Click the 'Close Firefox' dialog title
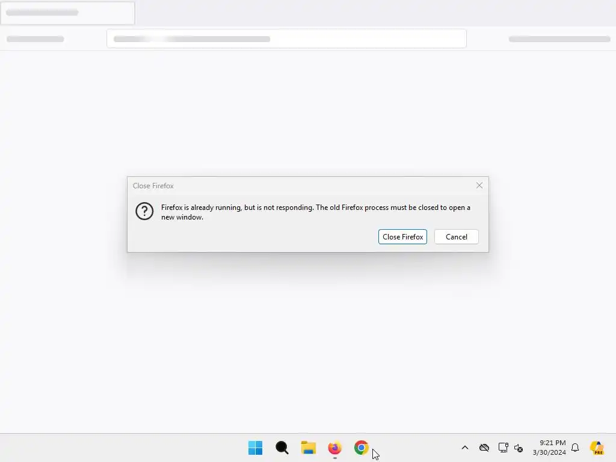 153,186
